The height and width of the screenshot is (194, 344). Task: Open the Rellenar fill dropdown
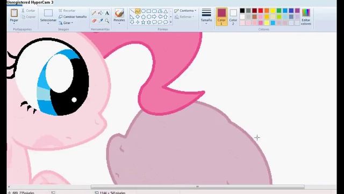(184, 17)
